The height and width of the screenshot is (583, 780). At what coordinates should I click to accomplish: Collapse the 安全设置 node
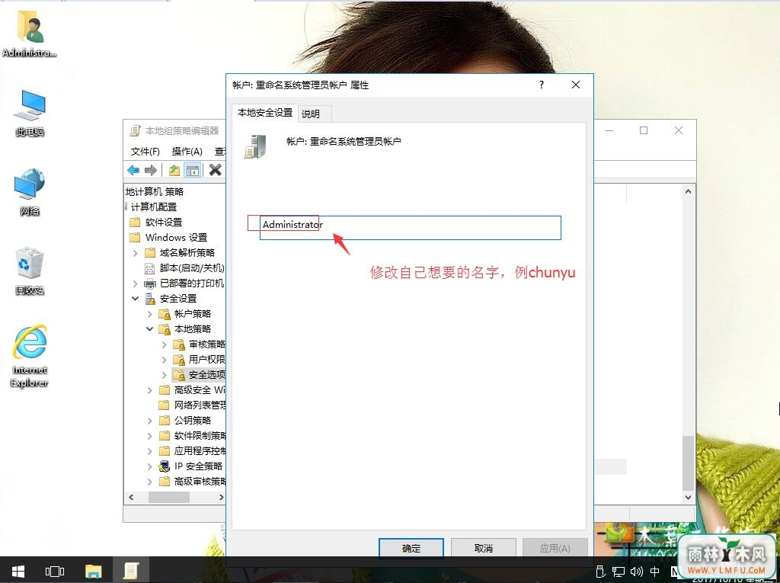(136, 299)
